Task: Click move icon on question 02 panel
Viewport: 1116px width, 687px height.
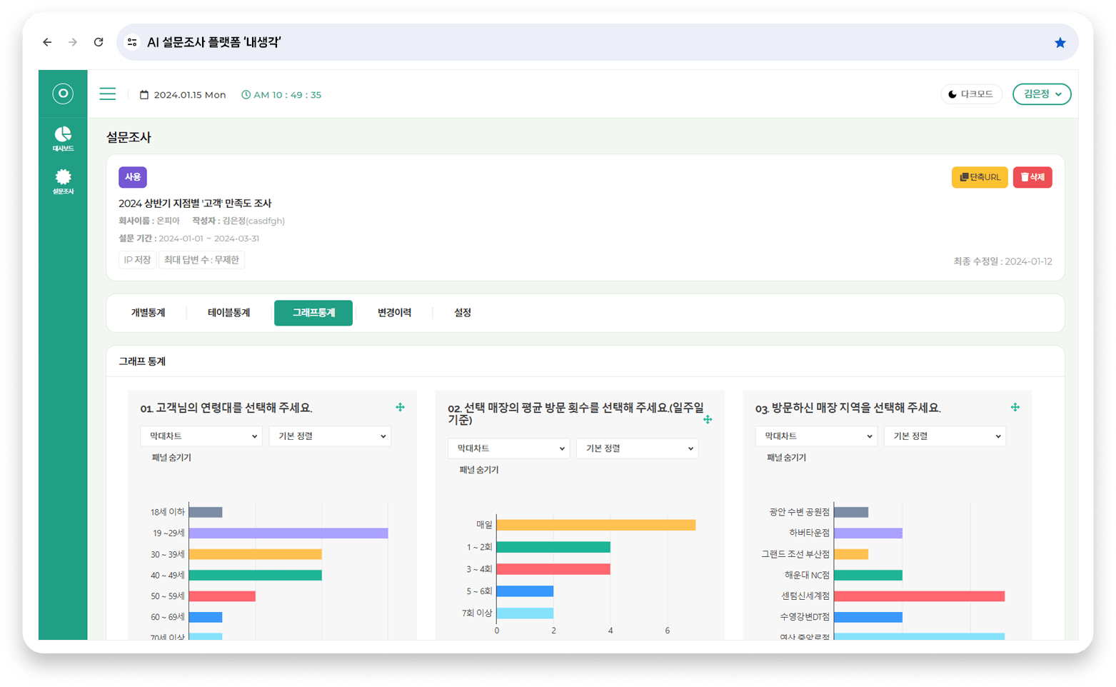Action: tap(708, 419)
